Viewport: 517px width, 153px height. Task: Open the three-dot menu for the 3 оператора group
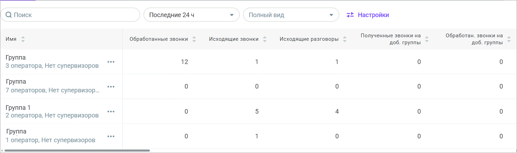(x=111, y=62)
